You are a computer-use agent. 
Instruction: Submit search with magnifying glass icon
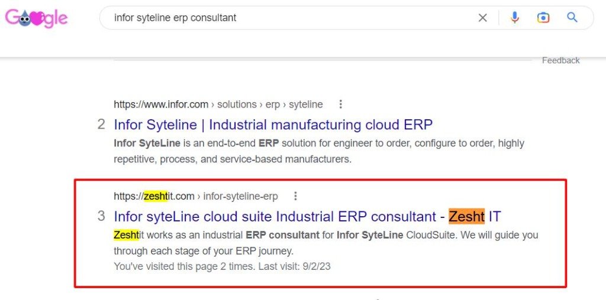(572, 17)
